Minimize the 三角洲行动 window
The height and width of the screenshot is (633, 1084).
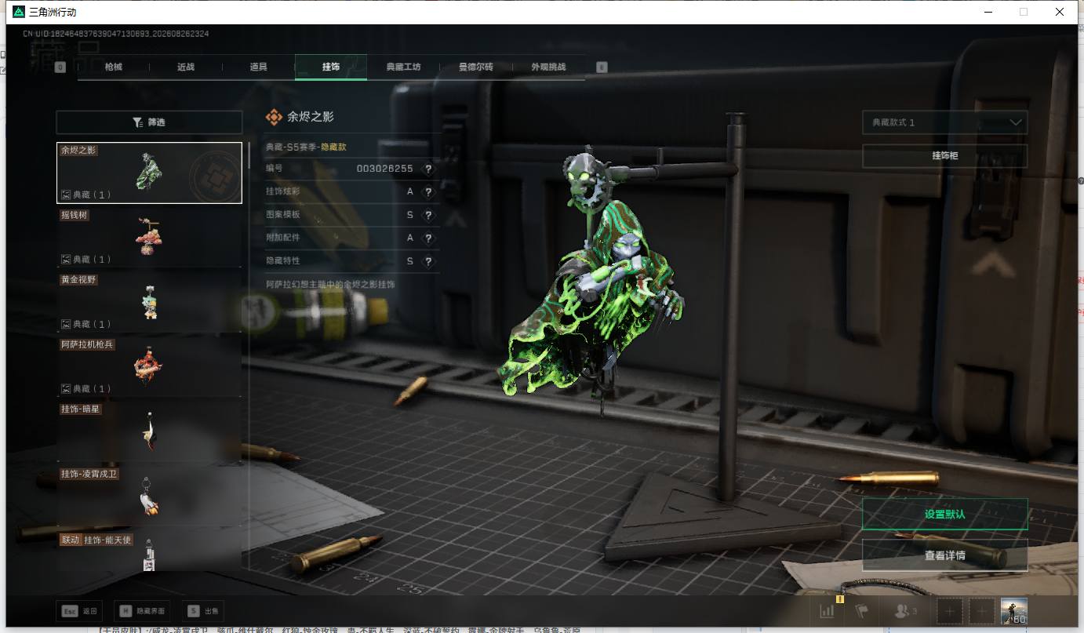[987, 12]
